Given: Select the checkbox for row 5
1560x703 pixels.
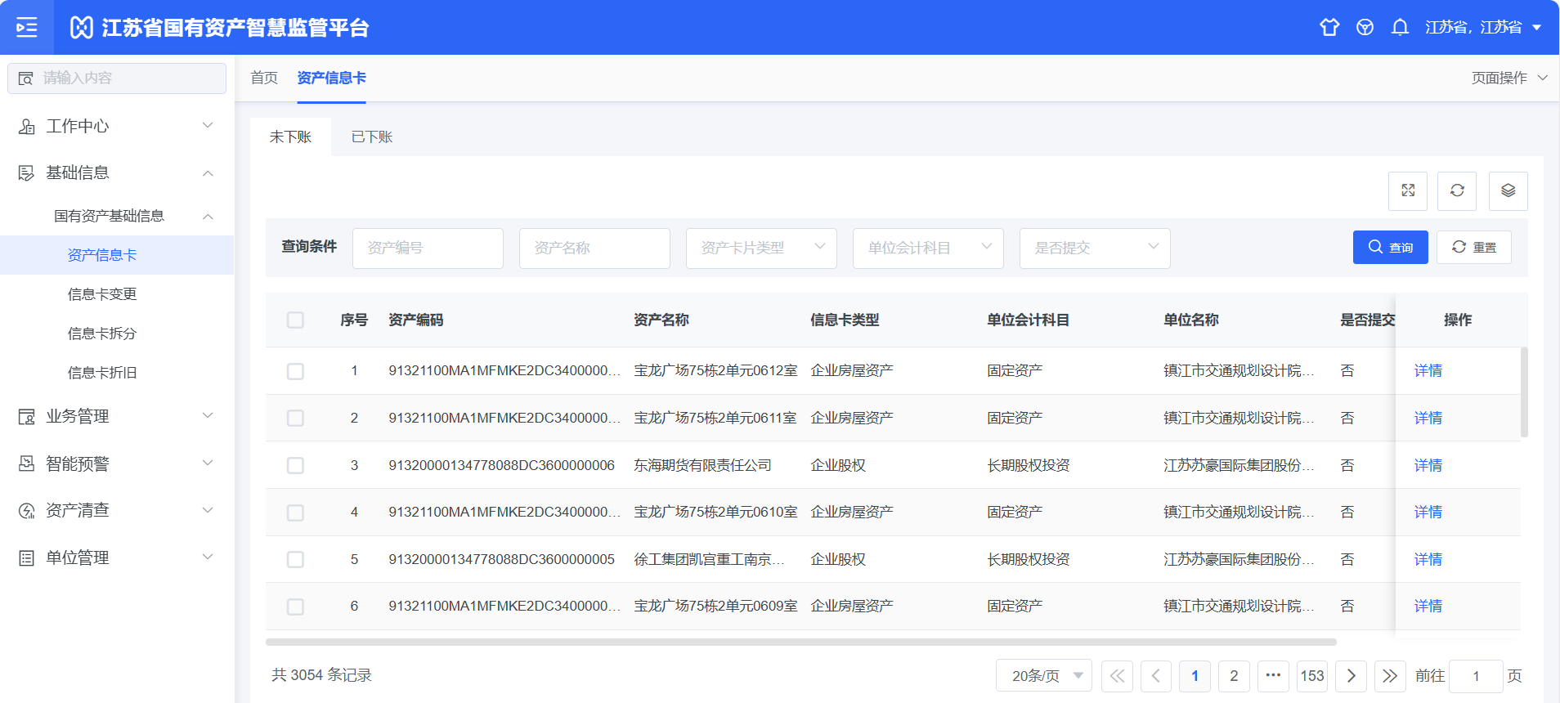Looking at the screenshot, I should (x=295, y=559).
